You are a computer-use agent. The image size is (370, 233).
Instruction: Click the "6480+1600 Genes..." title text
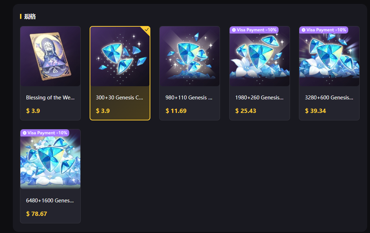pos(50,201)
